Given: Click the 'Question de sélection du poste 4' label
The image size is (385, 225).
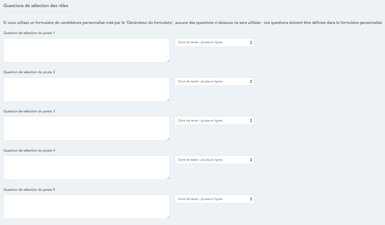Looking at the screenshot, I should click(29, 150).
